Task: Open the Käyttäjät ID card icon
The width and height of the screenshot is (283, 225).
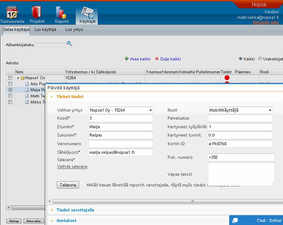Action: [x=88, y=12]
